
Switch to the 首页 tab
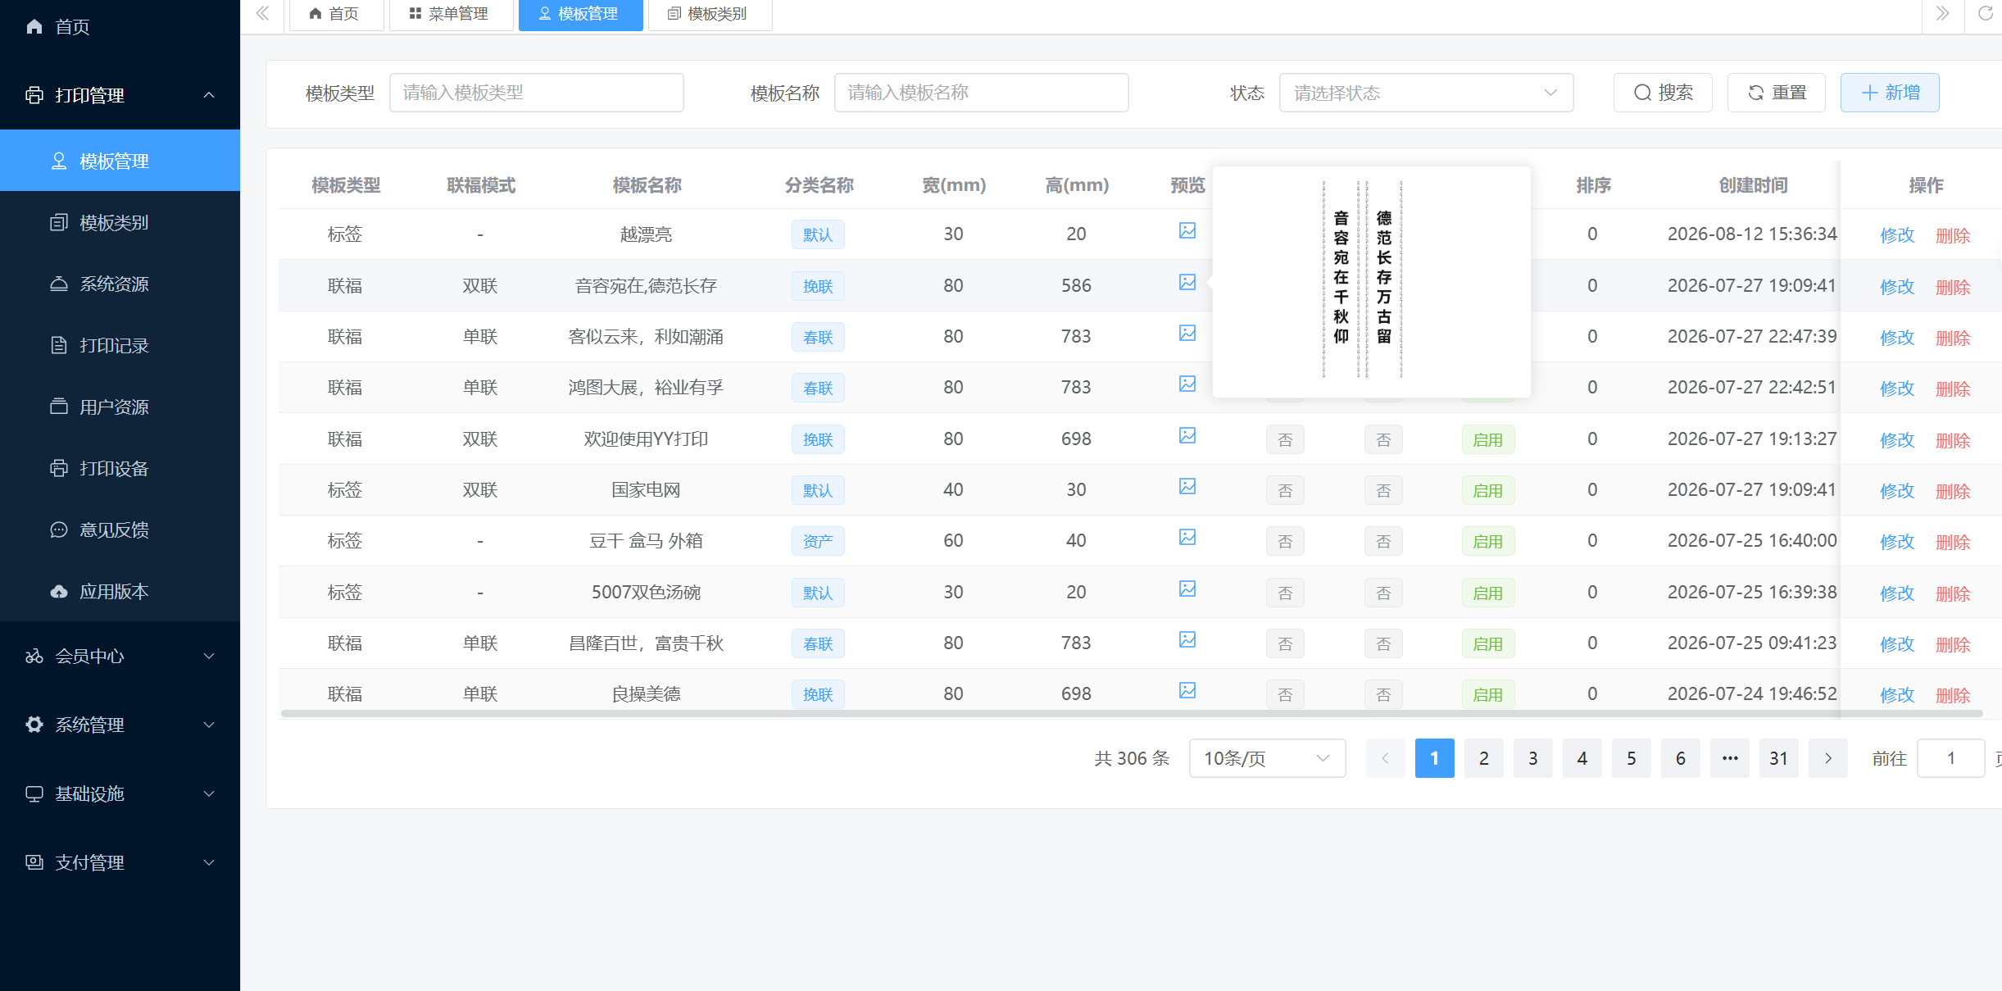(336, 14)
